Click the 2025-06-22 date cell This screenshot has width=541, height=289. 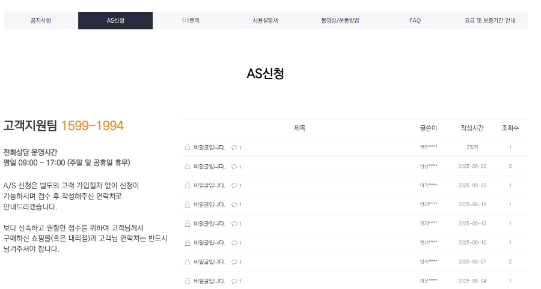click(x=472, y=166)
